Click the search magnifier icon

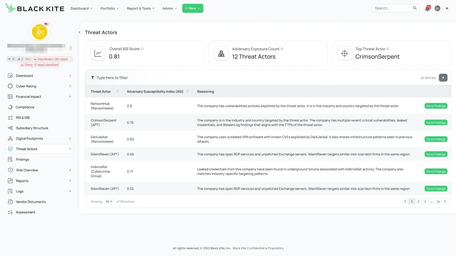(415, 8)
